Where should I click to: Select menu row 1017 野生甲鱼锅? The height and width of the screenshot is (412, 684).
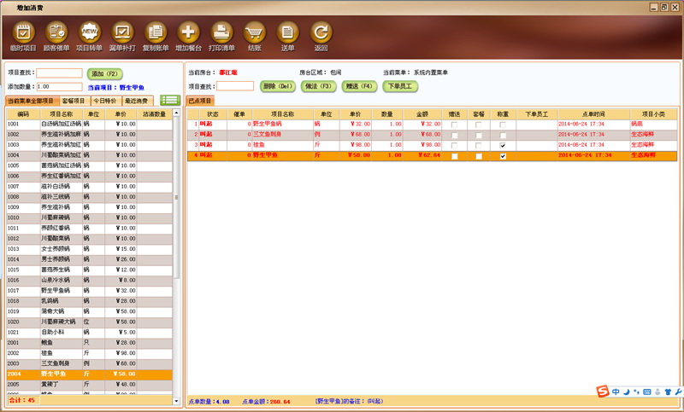click(90, 291)
